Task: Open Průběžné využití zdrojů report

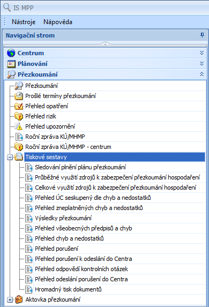Action: tap(117, 177)
